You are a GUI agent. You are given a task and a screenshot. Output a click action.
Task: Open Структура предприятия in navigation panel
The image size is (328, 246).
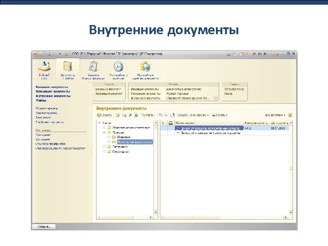pyautogui.click(x=50, y=143)
